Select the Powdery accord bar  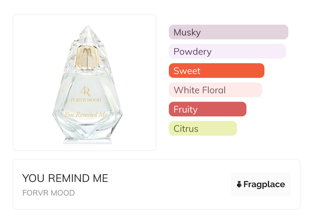(227, 51)
